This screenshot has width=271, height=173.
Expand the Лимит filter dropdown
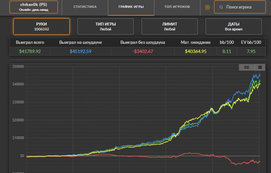click(x=170, y=26)
